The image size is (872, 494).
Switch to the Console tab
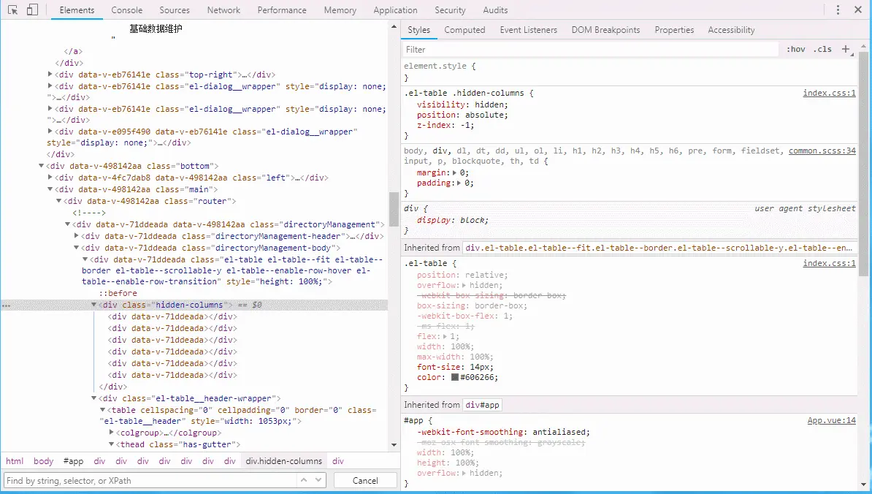[127, 10]
